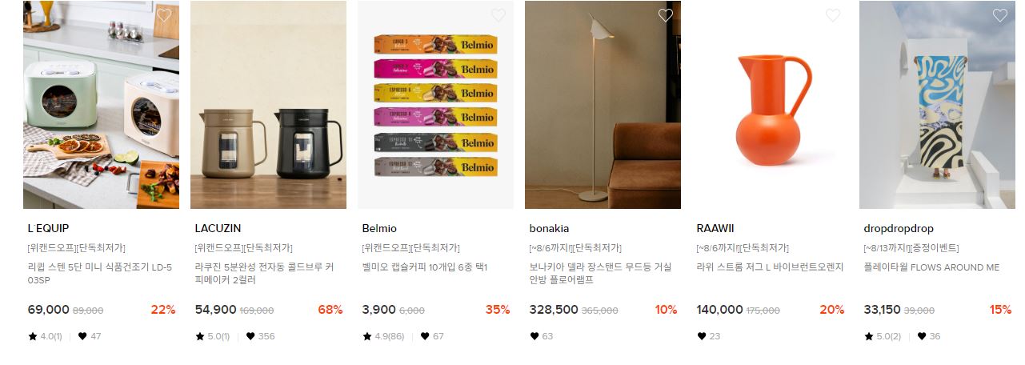Click the heart likes icon showing 23
The image size is (1025, 365).
(x=701, y=336)
